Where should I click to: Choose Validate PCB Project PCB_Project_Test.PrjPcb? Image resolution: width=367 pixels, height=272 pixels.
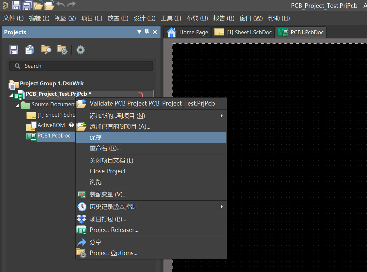click(x=151, y=103)
